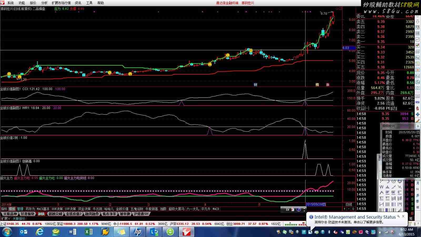This screenshot has width=421, height=237.
Task: Open the Intel balloon wrench settings
Action: (399, 216)
